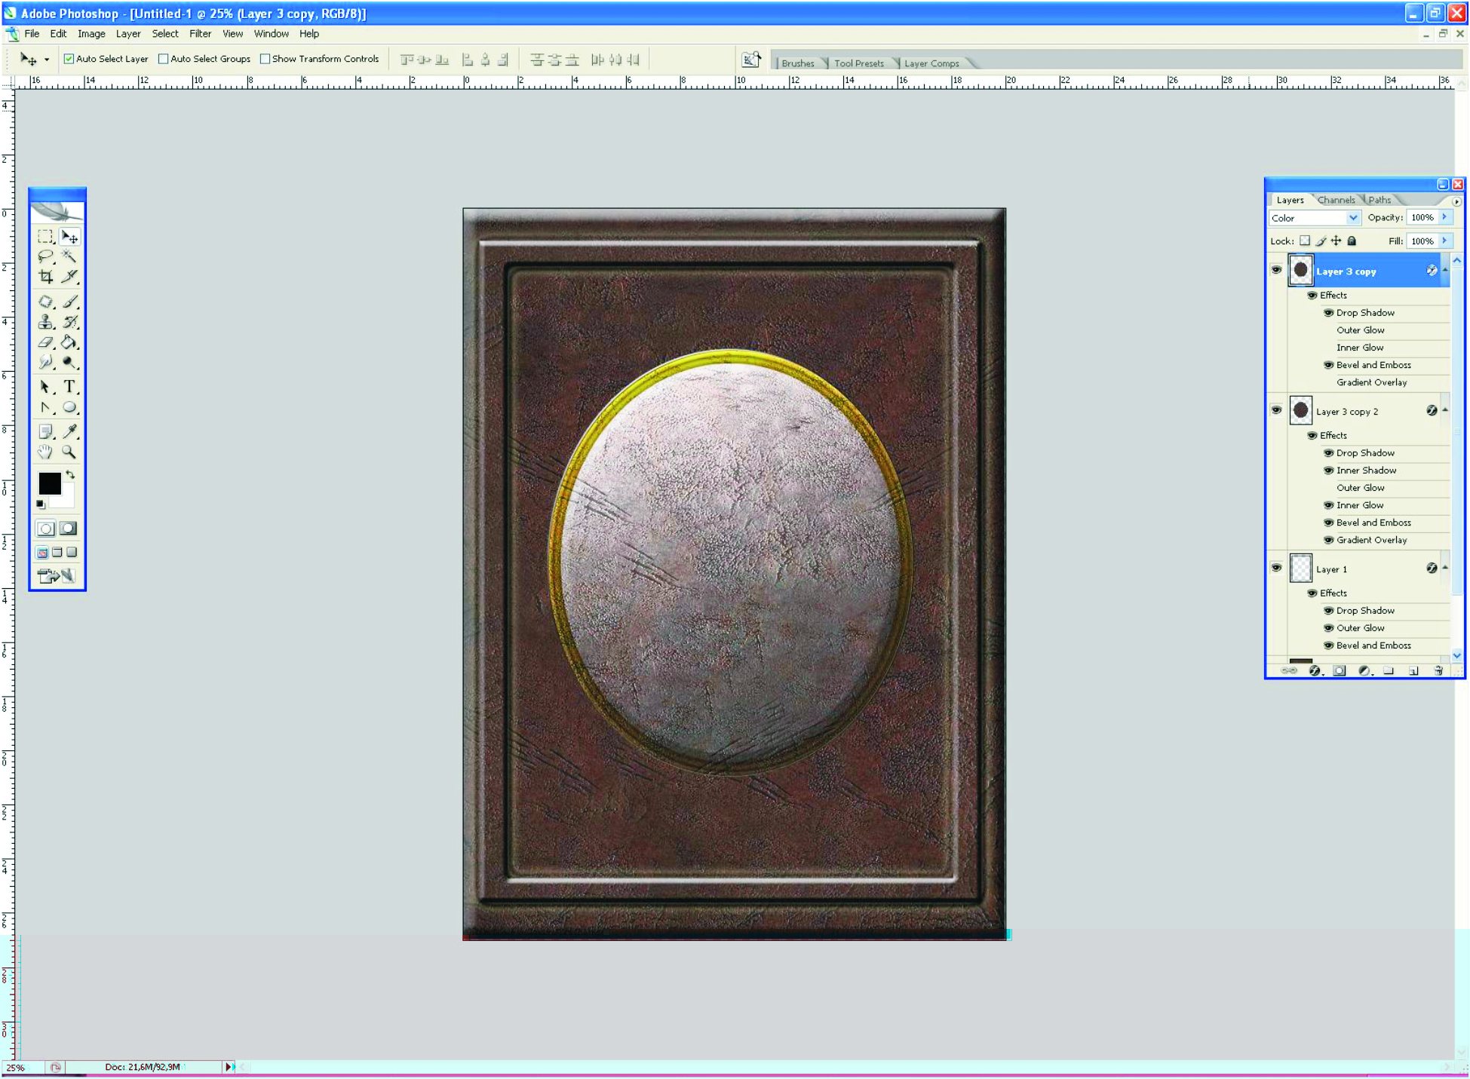This screenshot has height=1079, width=1470.
Task: Open the Opacity slider arrow
Action: point(1444,217)
